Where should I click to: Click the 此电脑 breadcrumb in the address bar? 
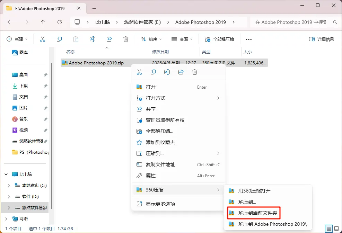(103, 22)
